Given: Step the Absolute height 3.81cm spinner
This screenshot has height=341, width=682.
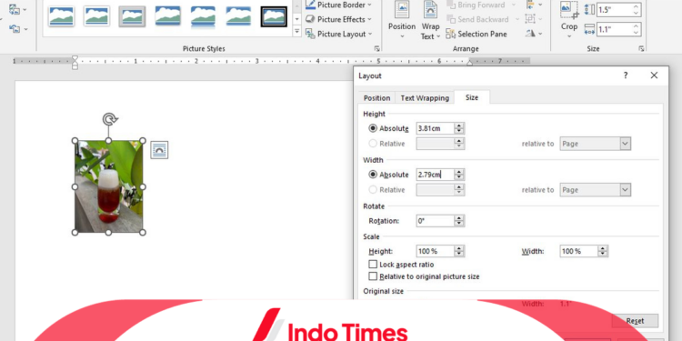Looking at the screenshot, I should (459, 128).
